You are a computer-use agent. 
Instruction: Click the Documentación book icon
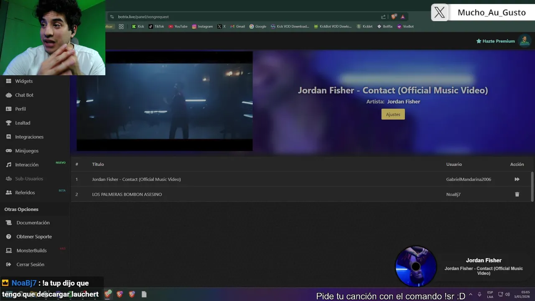[8, 223]
